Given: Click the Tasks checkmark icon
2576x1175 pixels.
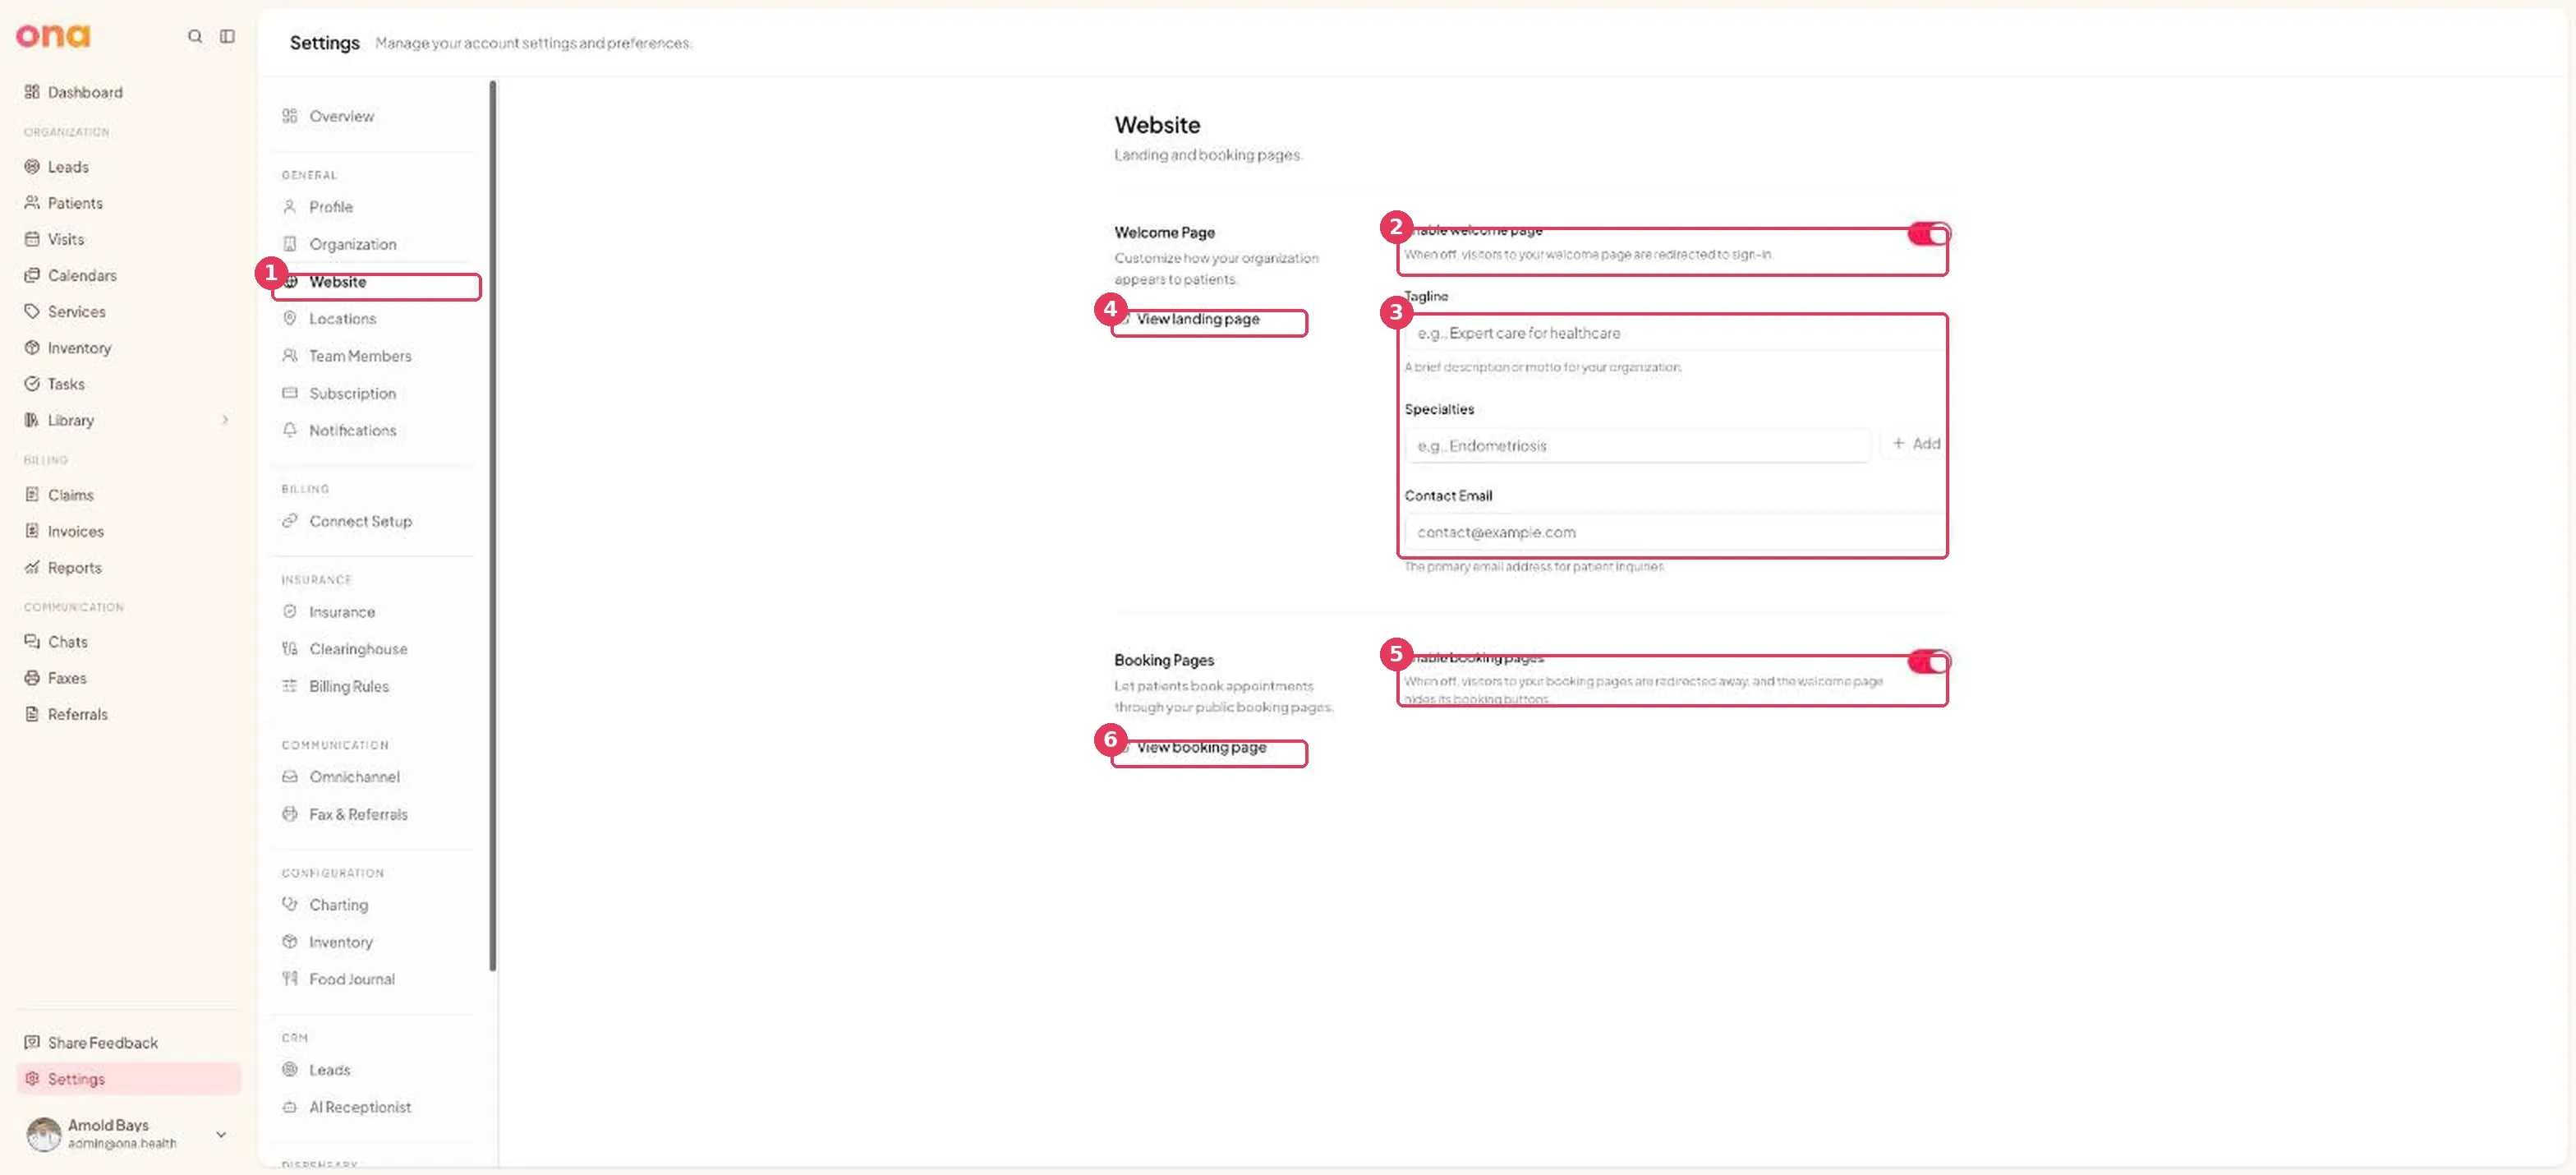Looking at the screenshot, I should click(32, 384).
